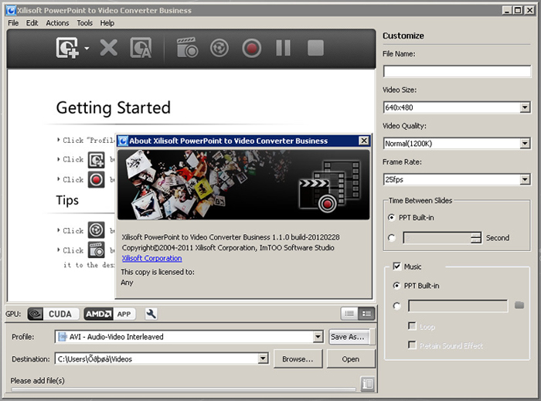This screenshot has height=401, width=541.
Task: Open the Video Quality dropdown
Action: point(525,144)
